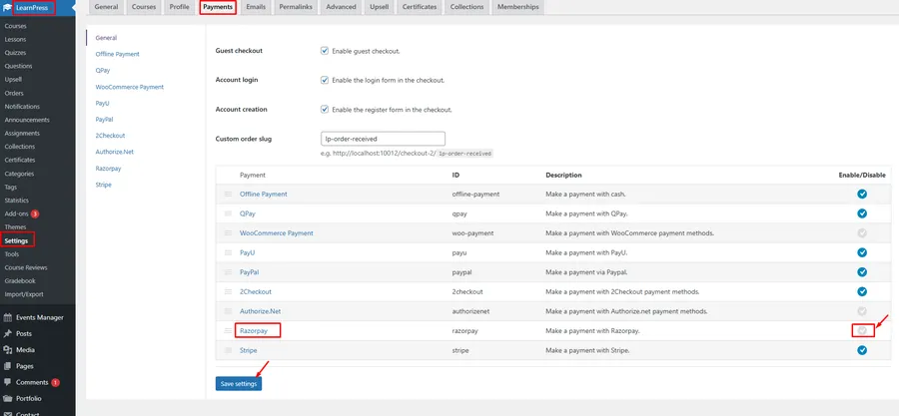Uncheck the Enable guest checkout checkbox

pos(325,50)
